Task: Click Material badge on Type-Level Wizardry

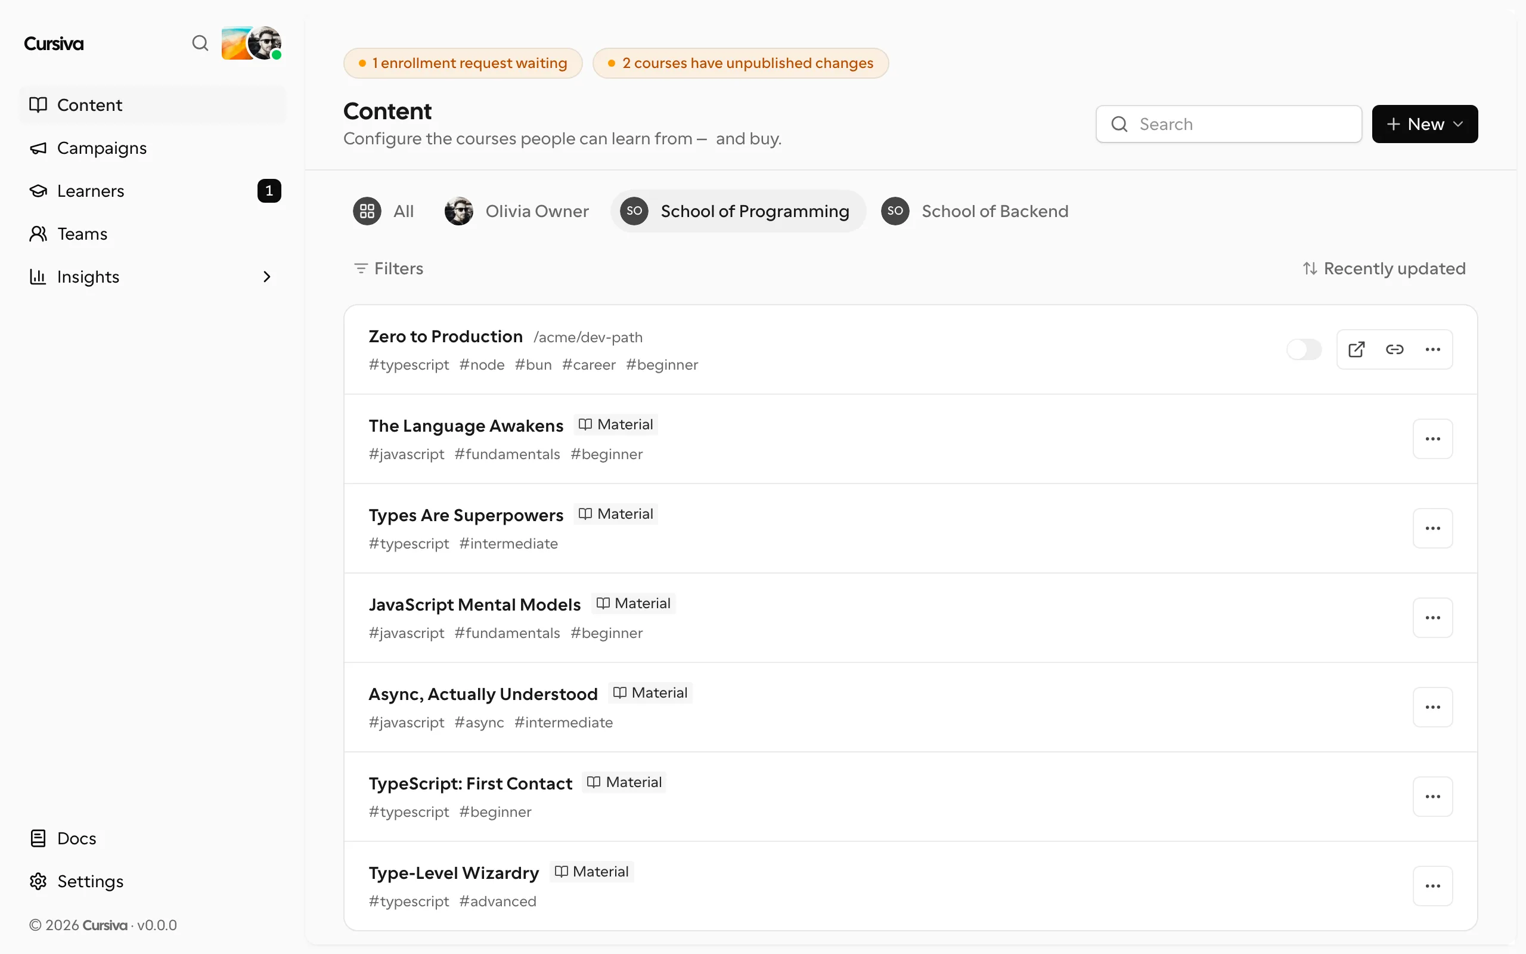Action: (x=591, y=872)
